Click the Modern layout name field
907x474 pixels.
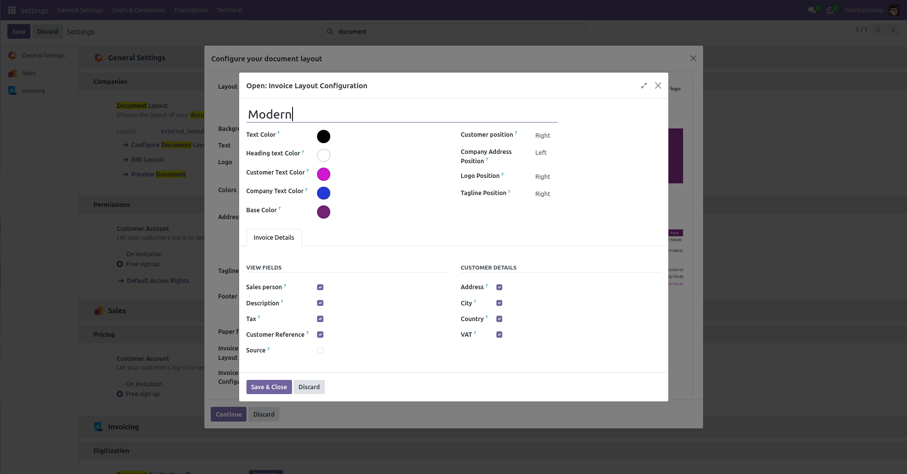[x=401, y=114]
